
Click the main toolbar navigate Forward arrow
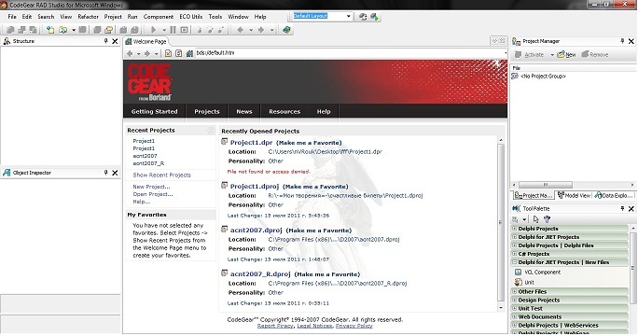coord(261,30)
